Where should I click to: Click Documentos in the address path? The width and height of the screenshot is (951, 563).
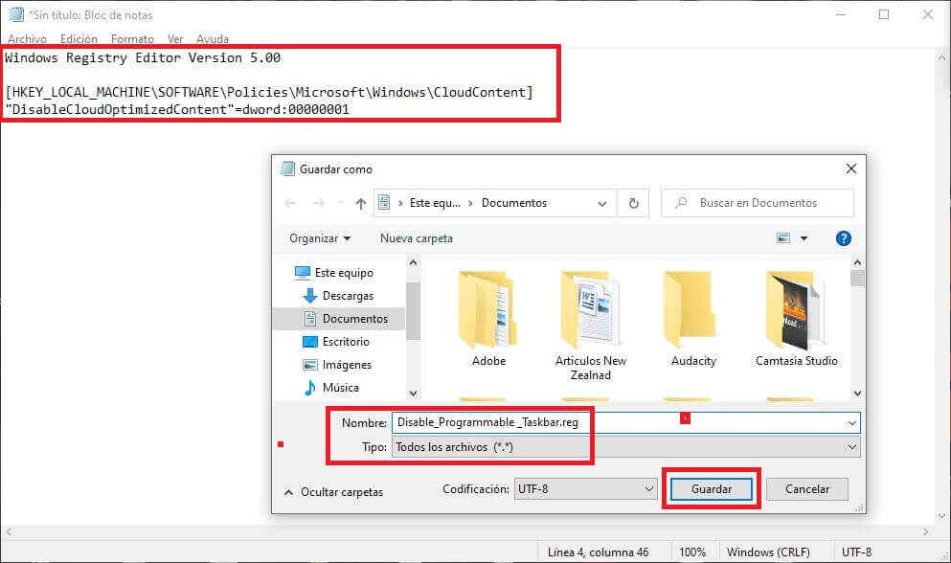(x=513, y=203)
